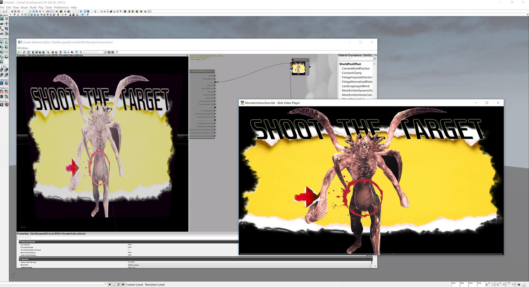Click texture sample node thumbnail in graph
The image size is (529, 287).
[299, 68]
